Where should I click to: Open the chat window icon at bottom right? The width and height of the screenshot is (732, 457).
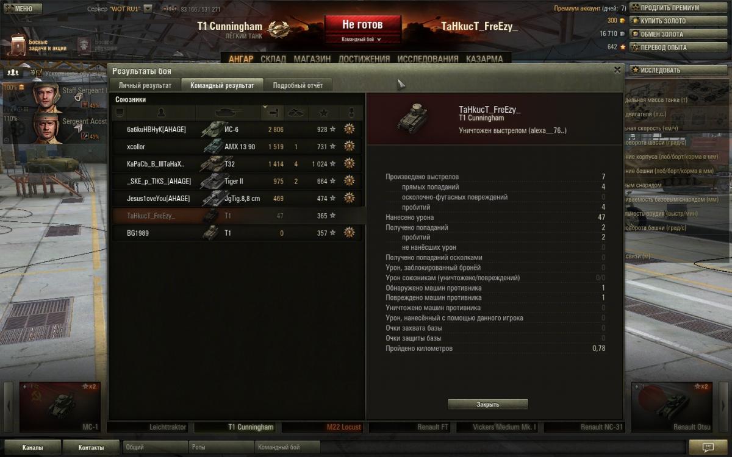tap(707, 447)
